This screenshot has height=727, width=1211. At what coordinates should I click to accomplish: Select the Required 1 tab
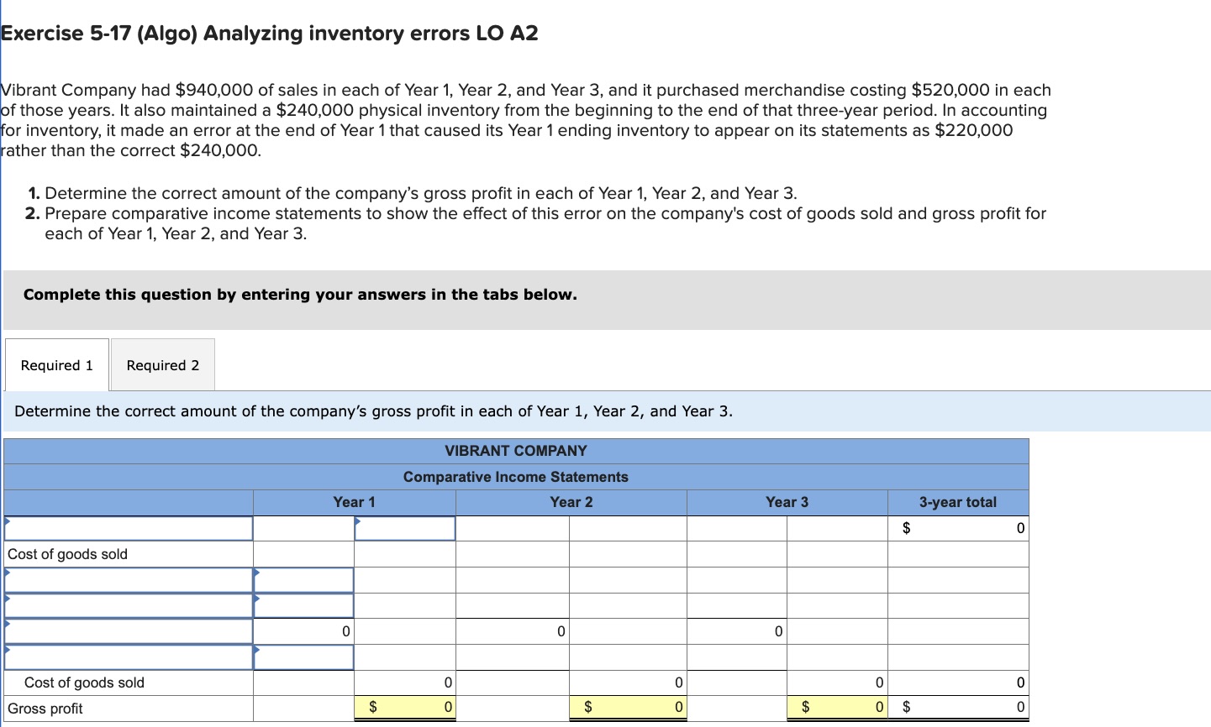[x=55, y=364]
